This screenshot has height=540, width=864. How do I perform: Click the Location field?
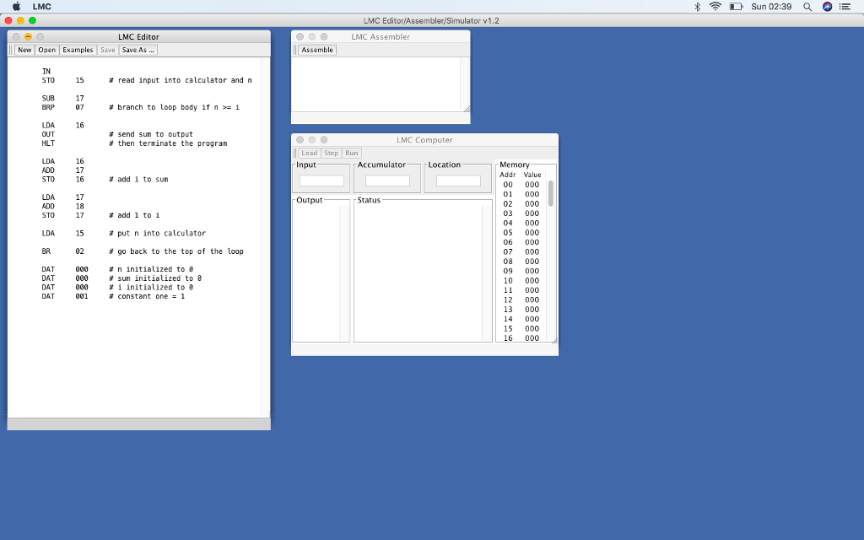[457, 179]
